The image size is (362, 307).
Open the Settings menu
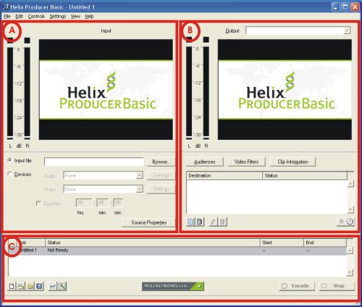(x=58, y=17)
